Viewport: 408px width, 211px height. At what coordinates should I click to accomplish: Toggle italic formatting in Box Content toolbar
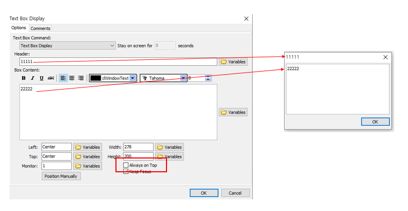pos(32,78)
